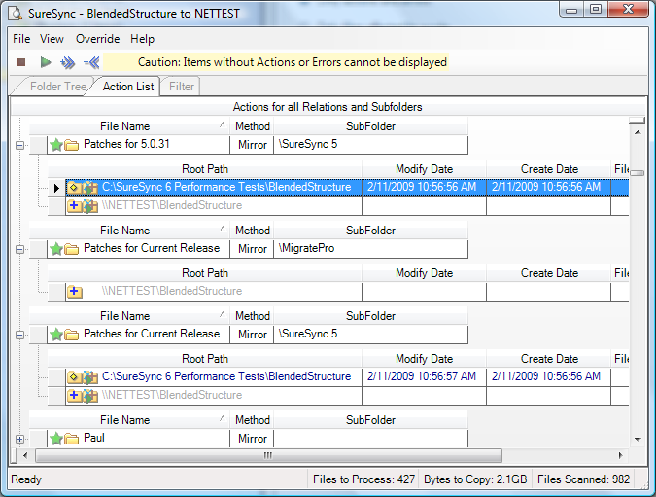
Task: Click the vertical scrollbar thumb
Action: (x=638, y=173)
